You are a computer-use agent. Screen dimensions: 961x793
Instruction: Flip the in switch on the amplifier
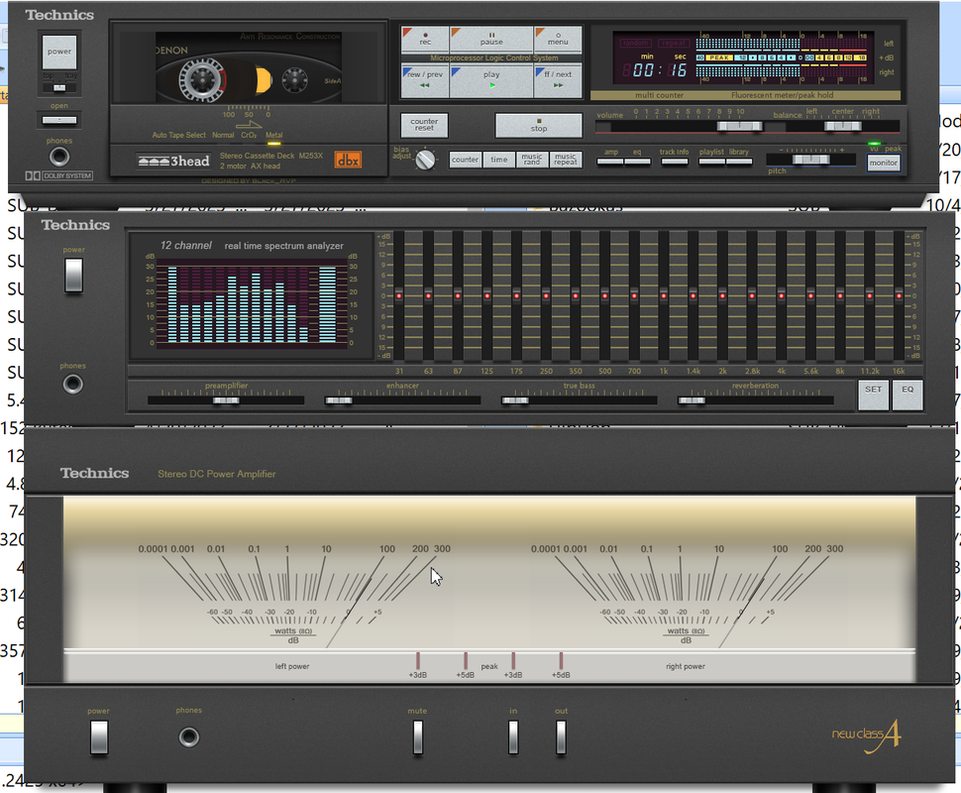(x=513, y=736)
